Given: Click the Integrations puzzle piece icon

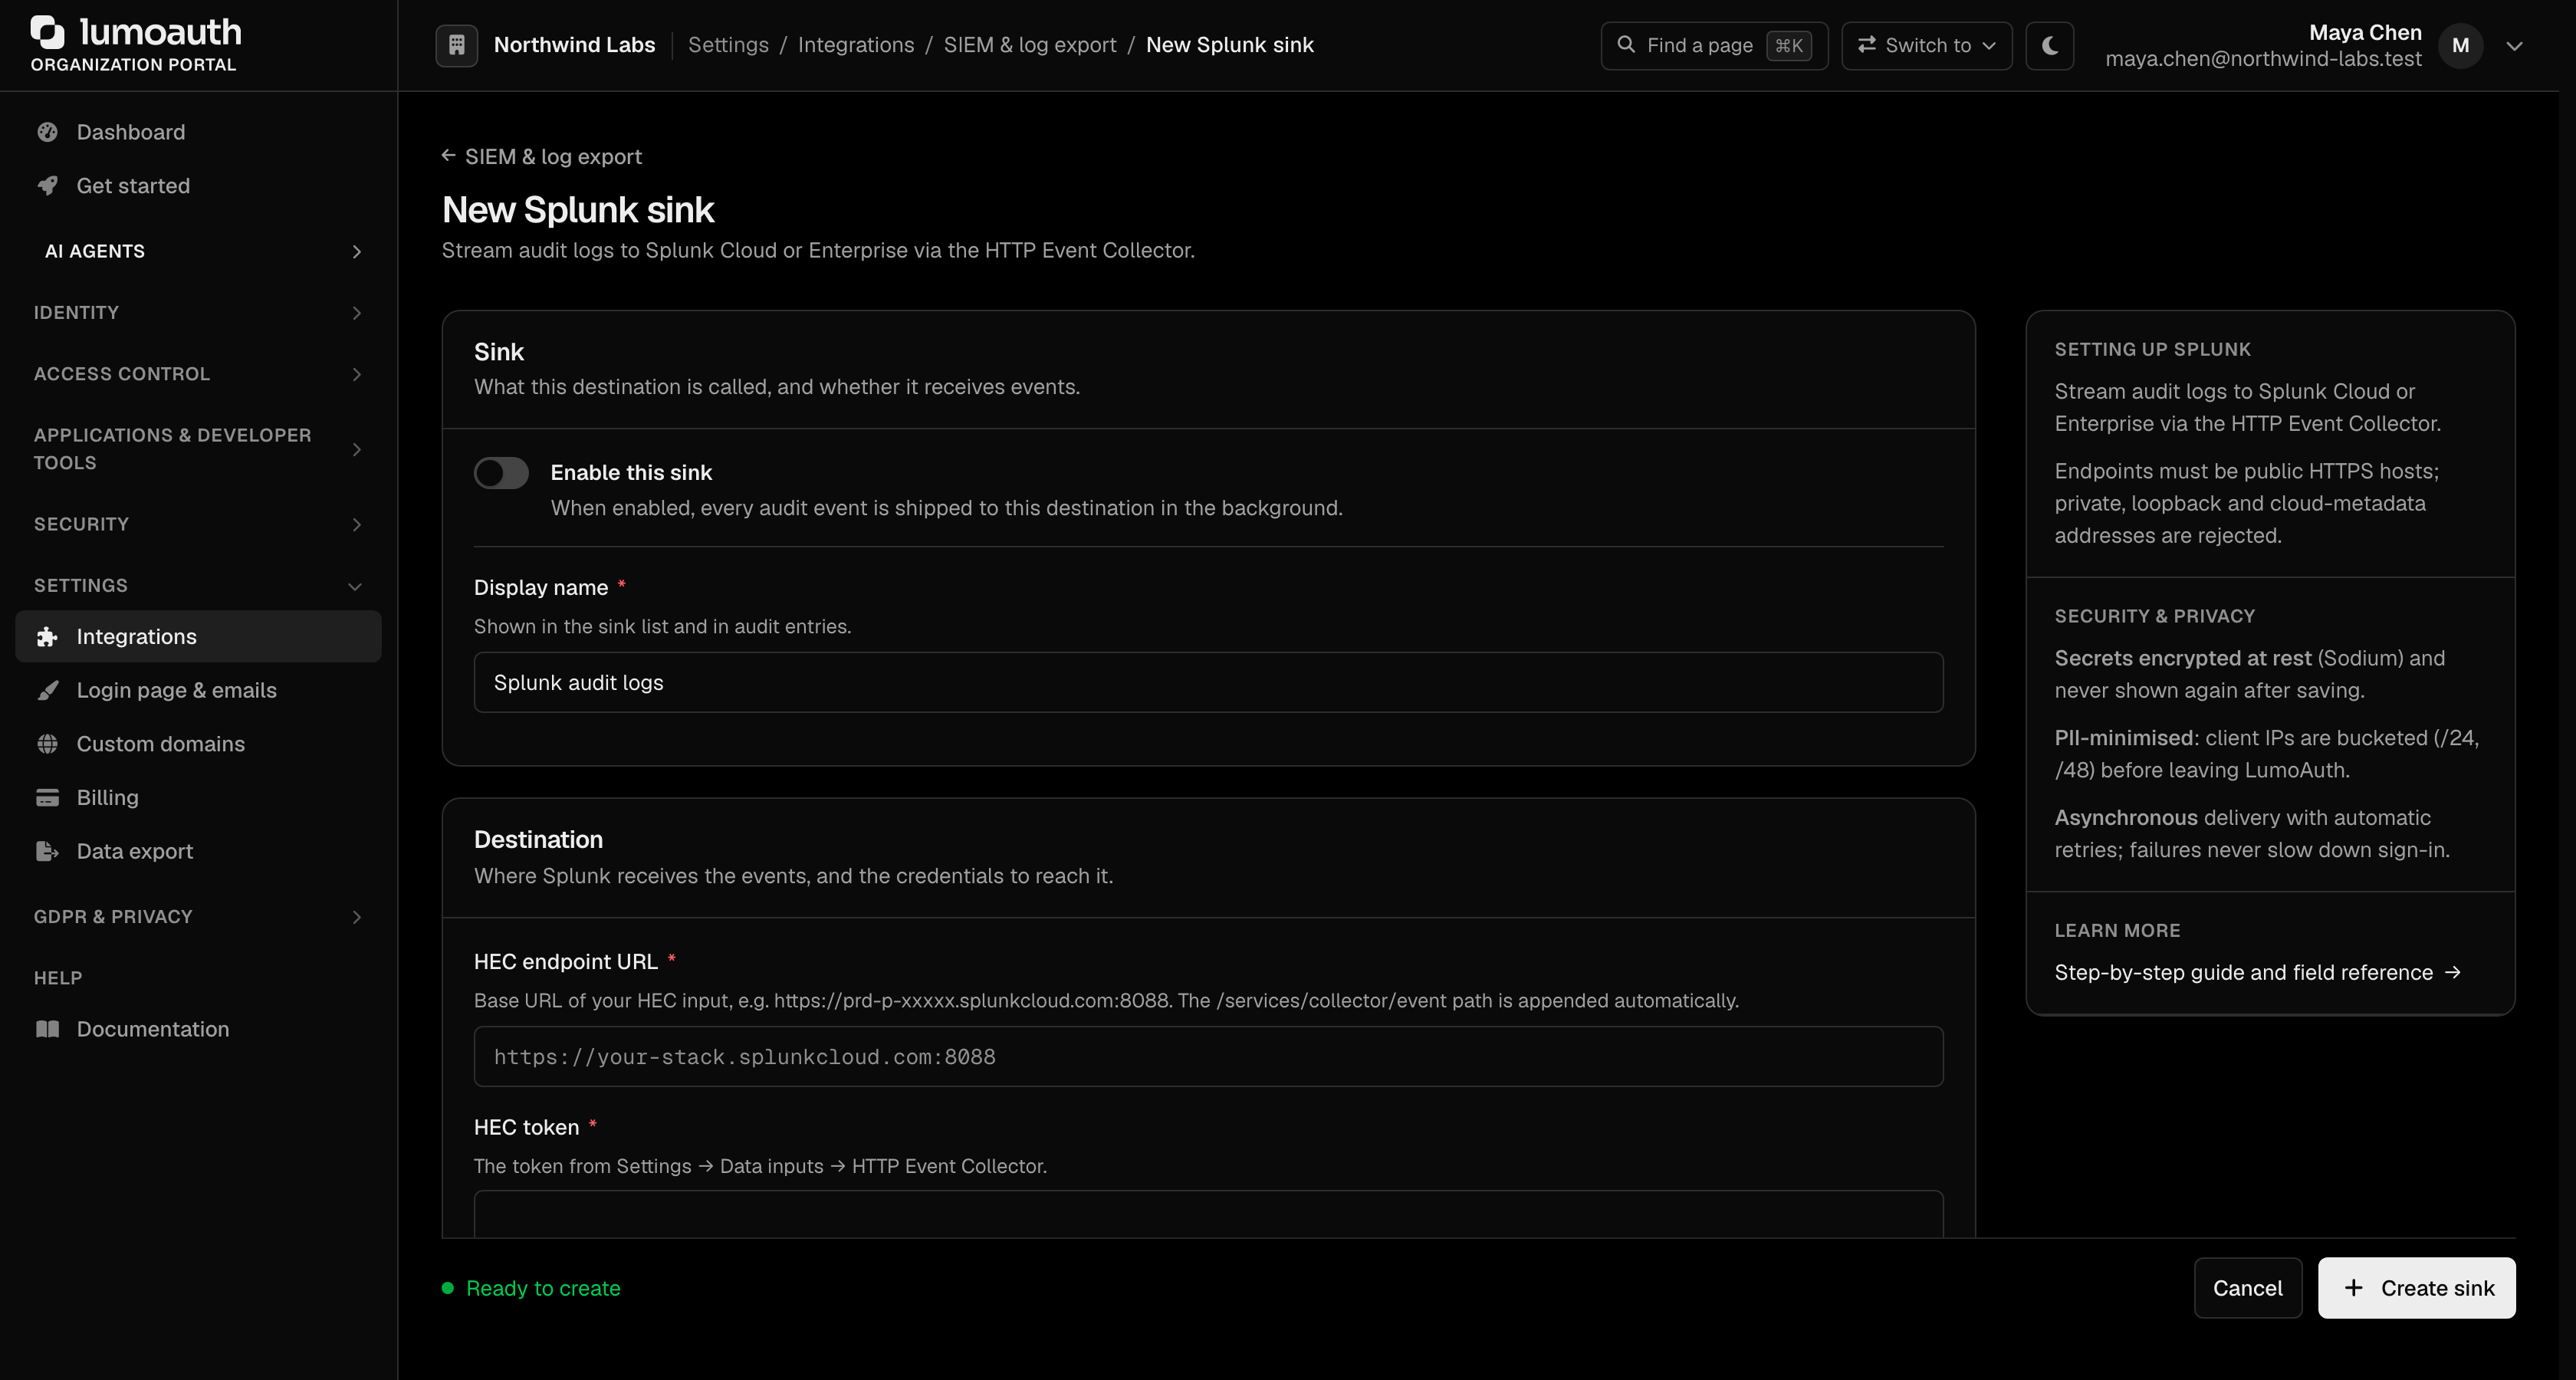Looking at the screenshot, I should point(47,637).
